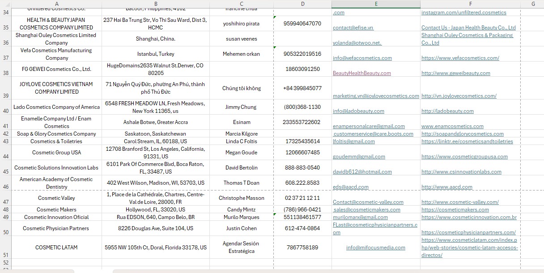The height and width of the screenshot is (273, 544).
Task: Open contact@efise.vn email link
Action: tap(353, 28)
